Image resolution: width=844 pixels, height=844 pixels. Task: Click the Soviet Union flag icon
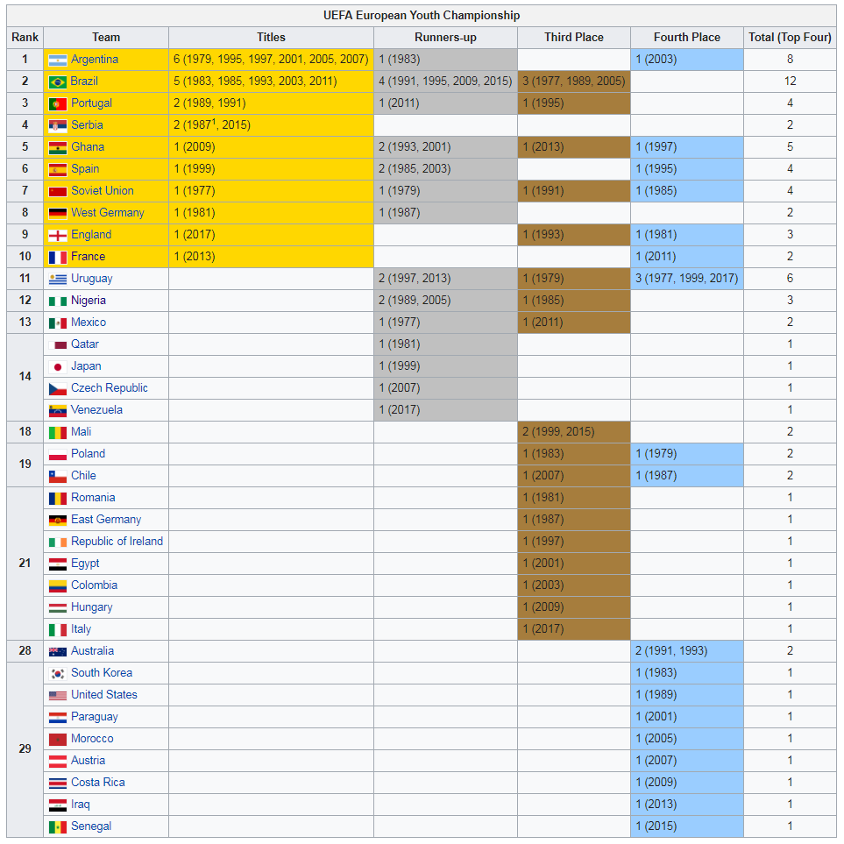click(58, 192)
